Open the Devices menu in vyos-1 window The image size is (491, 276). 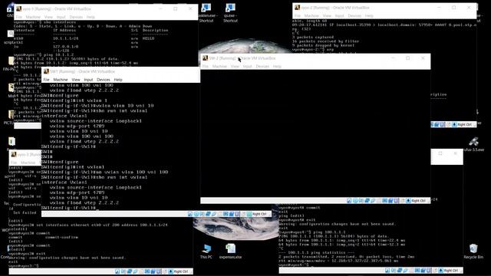tap(76, 17)
